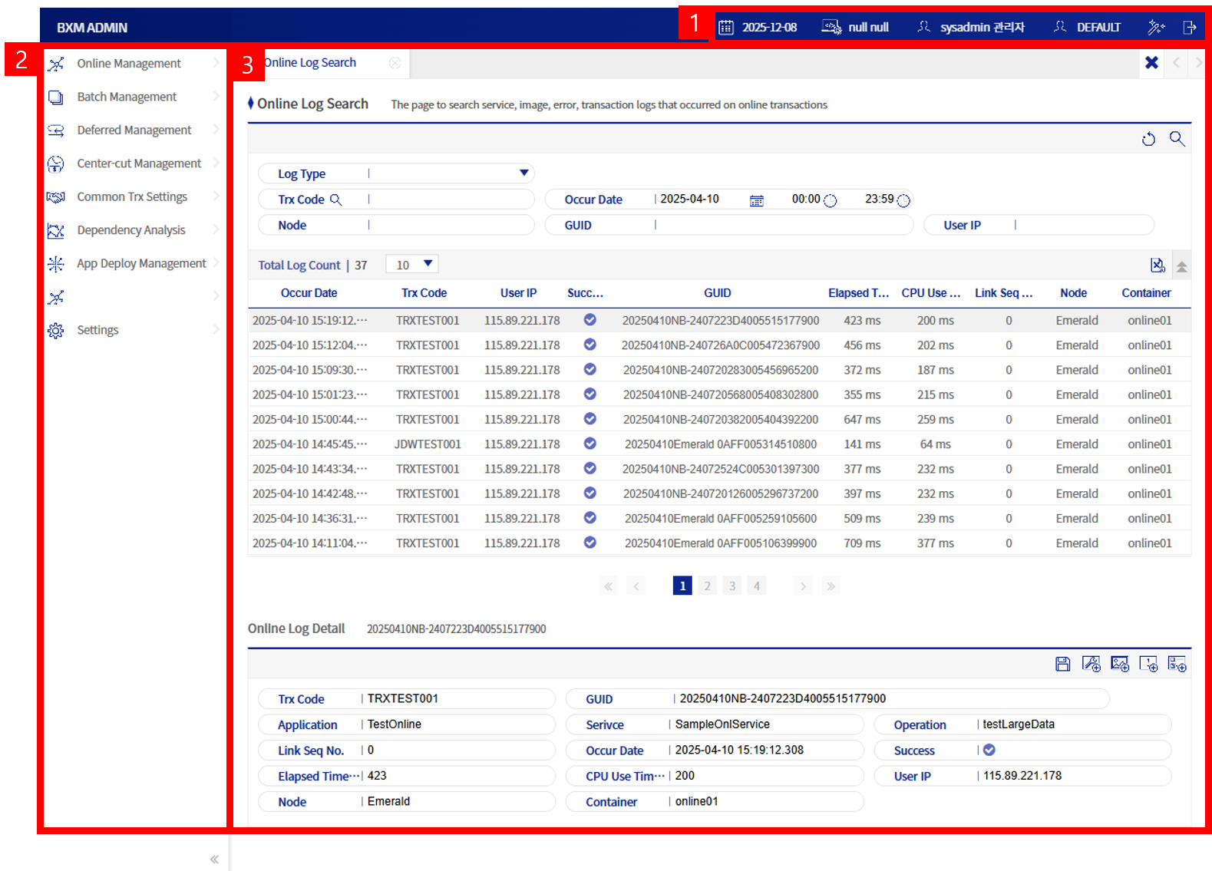Image resolution: width=1212 pixels, height=871 pixels.
Task: Click the App Deploy Management sidebar icon
Action: tap(56, 264)
